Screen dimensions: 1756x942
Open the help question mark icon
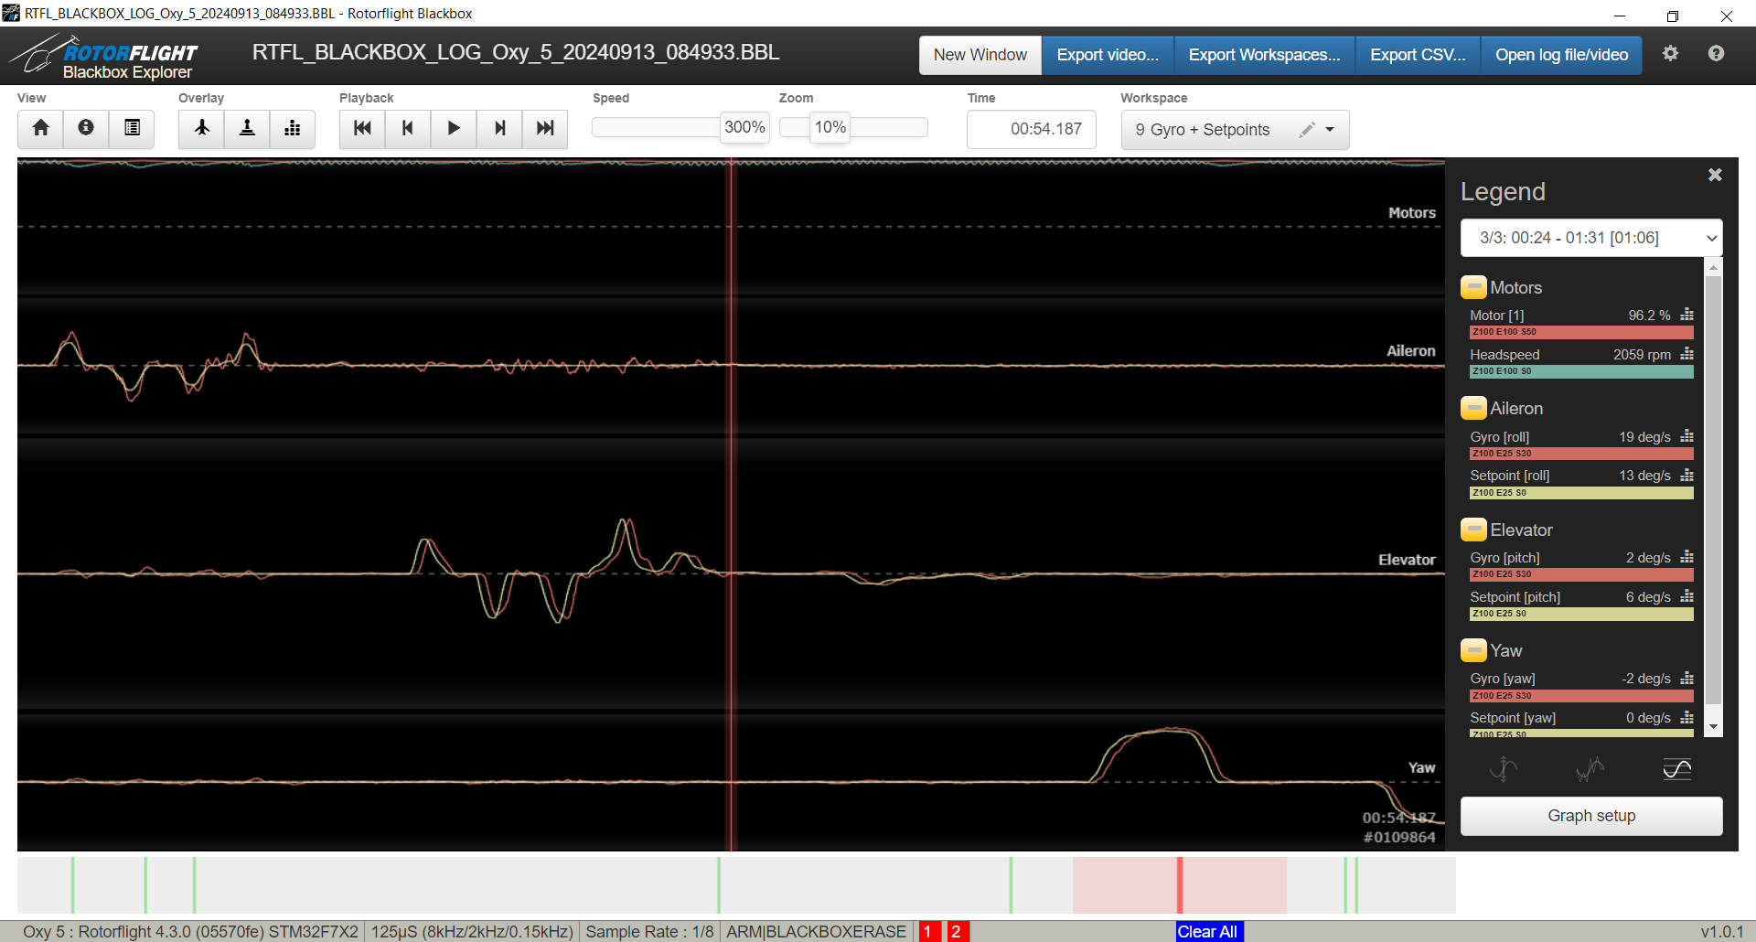1716,54
